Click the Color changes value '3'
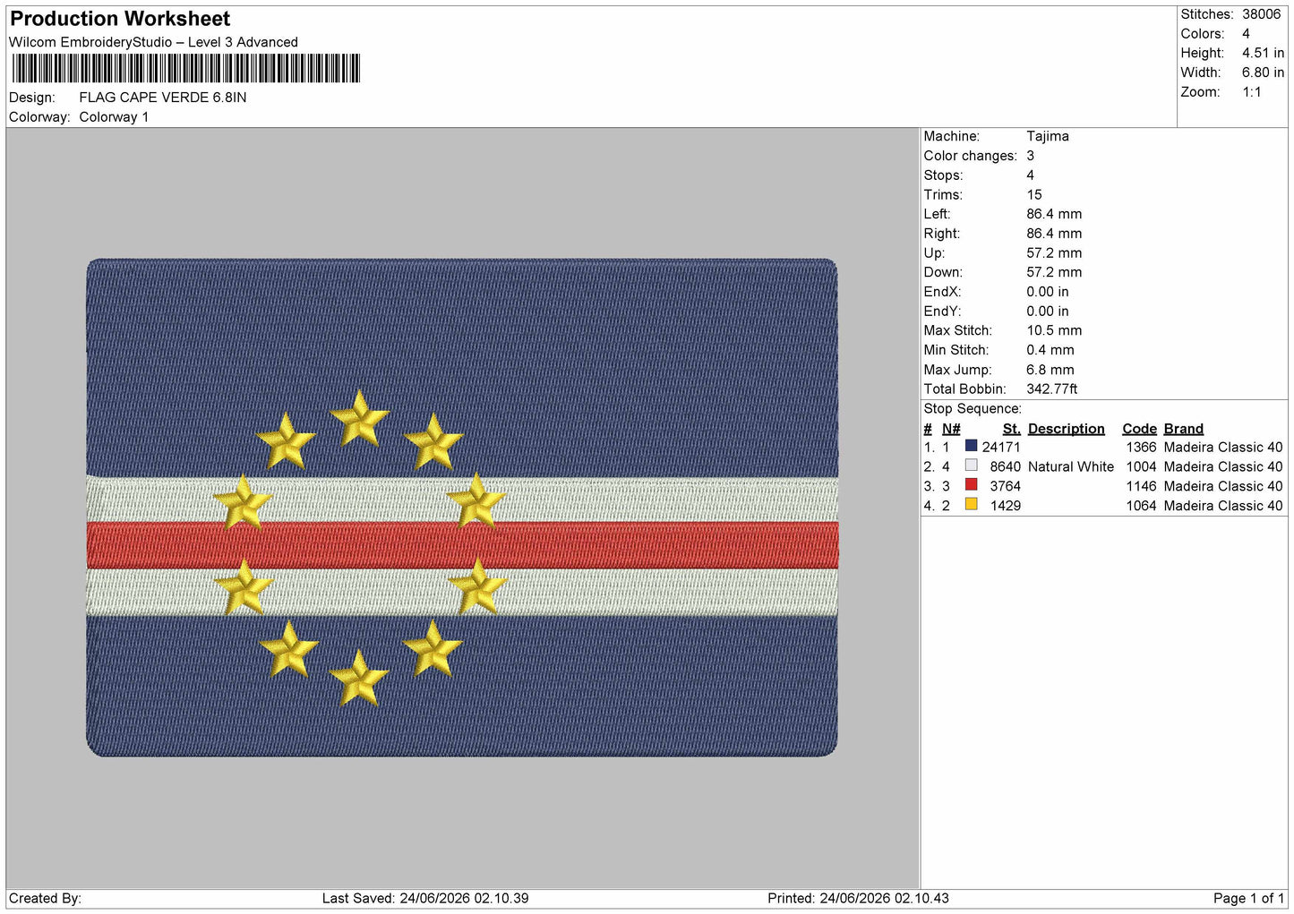This screenshot has width=1294, height=914. coord(1031,156)
